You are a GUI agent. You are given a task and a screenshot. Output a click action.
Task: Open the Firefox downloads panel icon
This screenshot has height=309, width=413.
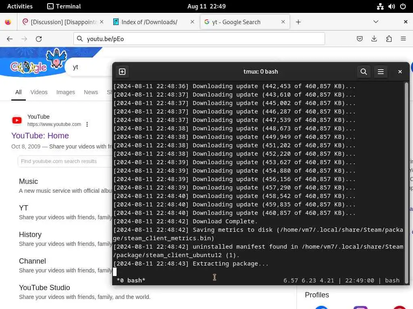(x=374, y=39)
